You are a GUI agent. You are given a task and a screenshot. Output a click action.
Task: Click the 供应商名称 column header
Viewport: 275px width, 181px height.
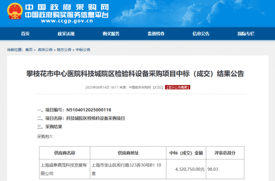click(65, 153)
